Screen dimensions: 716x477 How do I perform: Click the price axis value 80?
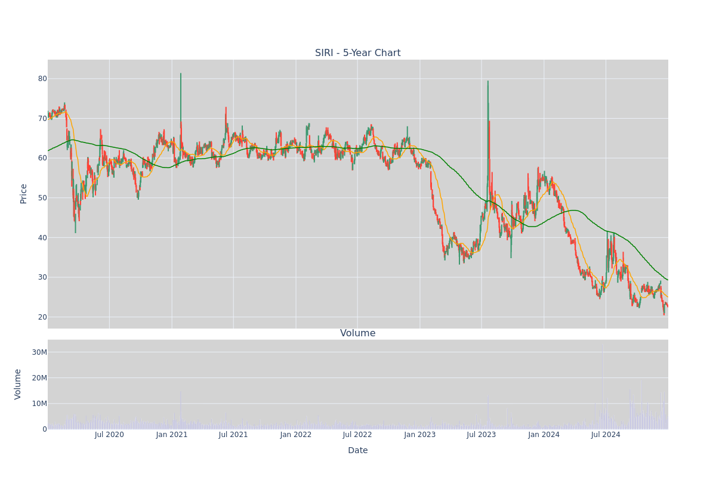(x=42, y=79)
